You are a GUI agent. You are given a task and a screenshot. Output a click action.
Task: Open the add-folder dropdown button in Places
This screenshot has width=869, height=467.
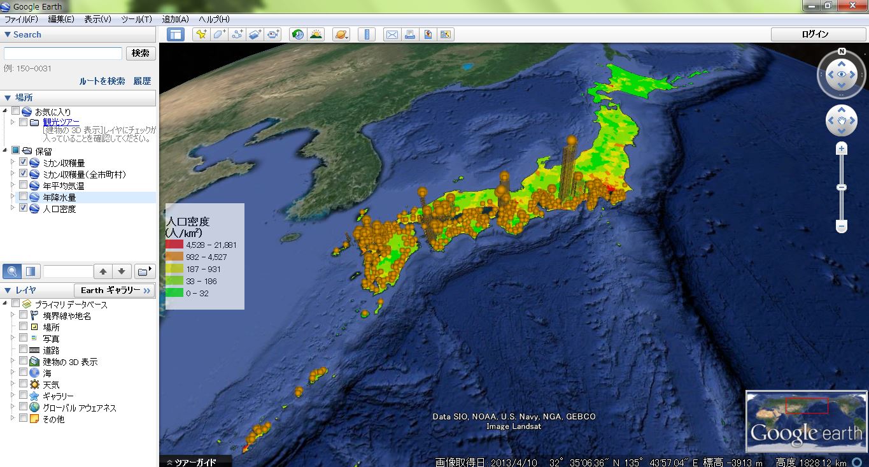pyautogui.click(x=145, y=271)
